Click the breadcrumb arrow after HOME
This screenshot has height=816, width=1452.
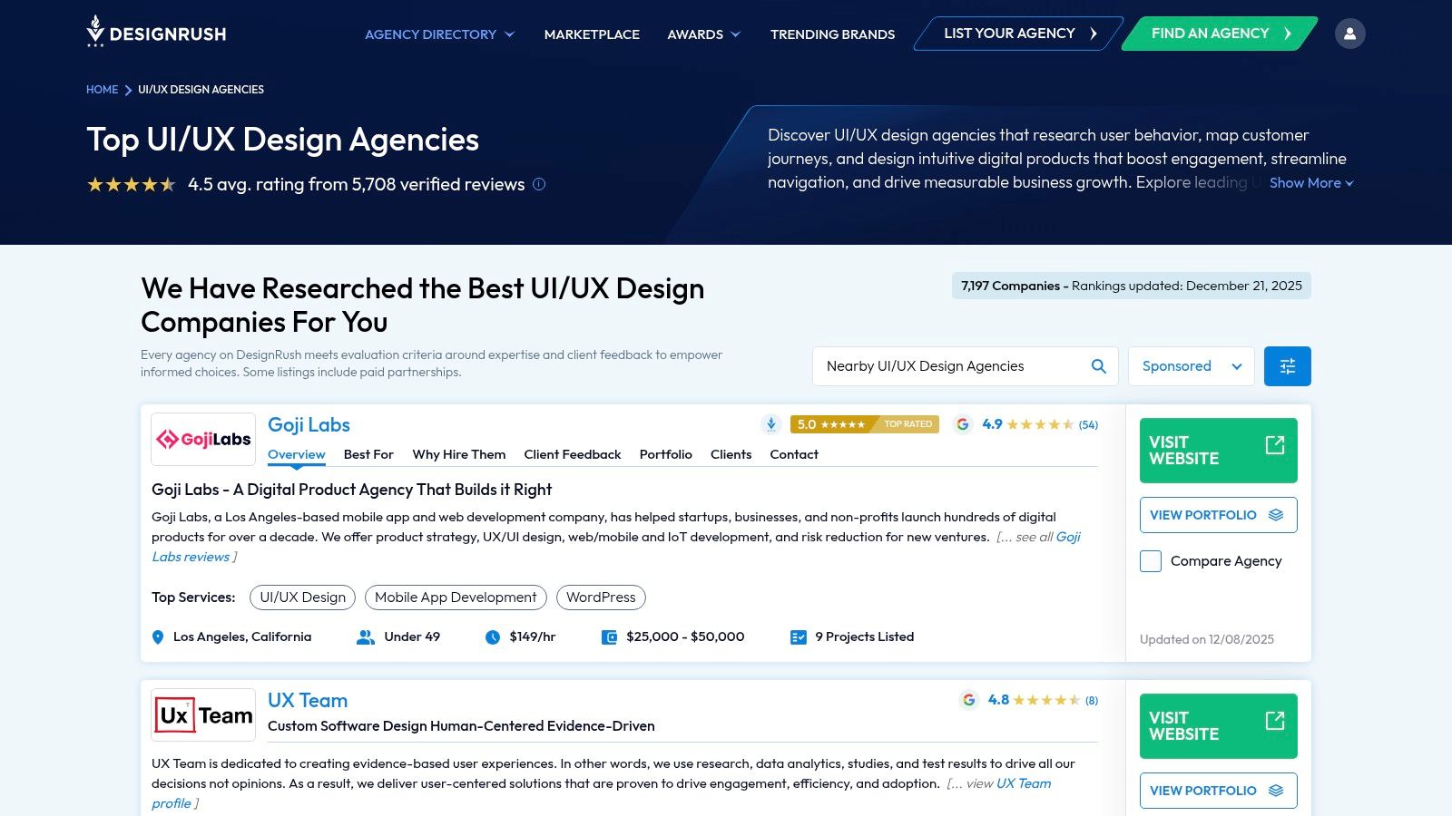[x=128, y=90]
